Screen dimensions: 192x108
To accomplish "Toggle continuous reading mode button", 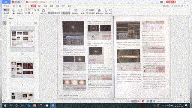I will 66,13.
